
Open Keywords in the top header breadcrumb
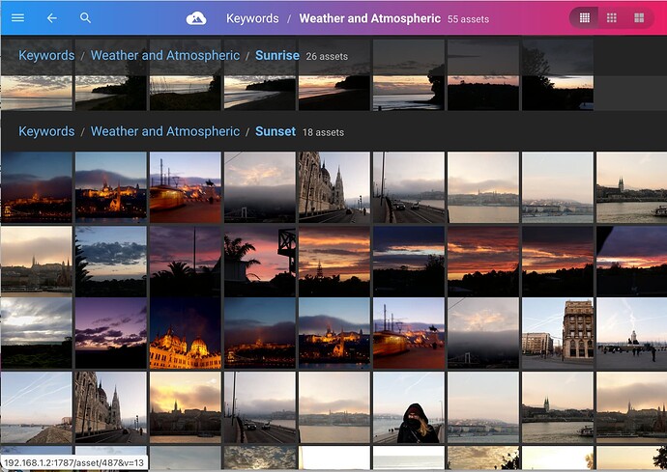[252, 18]
